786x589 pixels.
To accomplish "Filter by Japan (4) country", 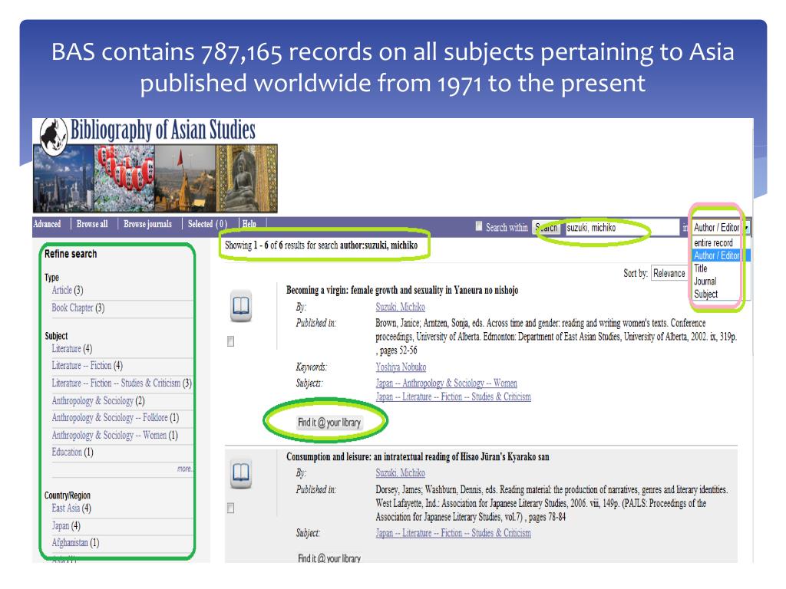I will click(66, 526).
